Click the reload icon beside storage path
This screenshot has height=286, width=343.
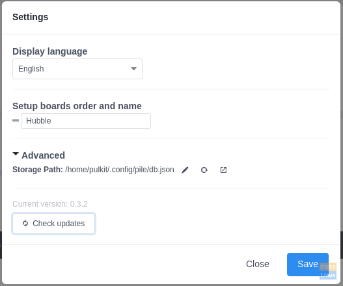pyautogui.click(x=204, y=170)
